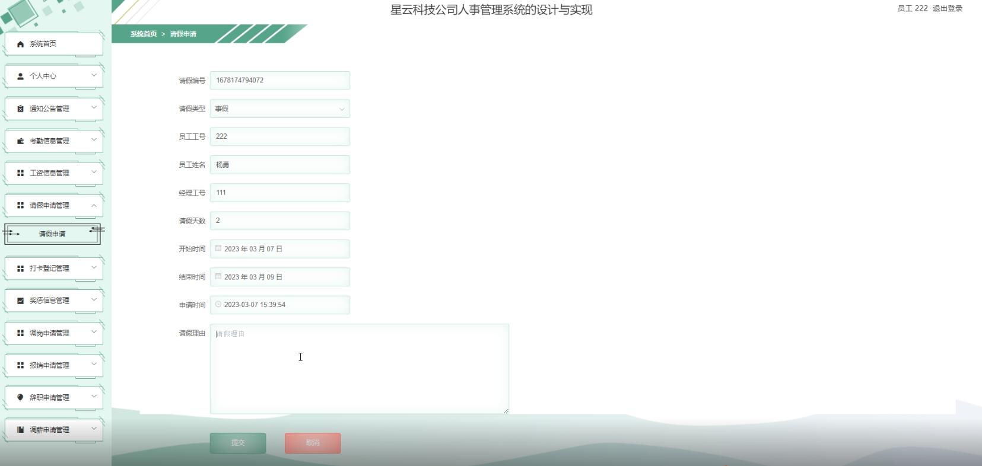Open the 工资信息管理 menu label

coord(50,173)
